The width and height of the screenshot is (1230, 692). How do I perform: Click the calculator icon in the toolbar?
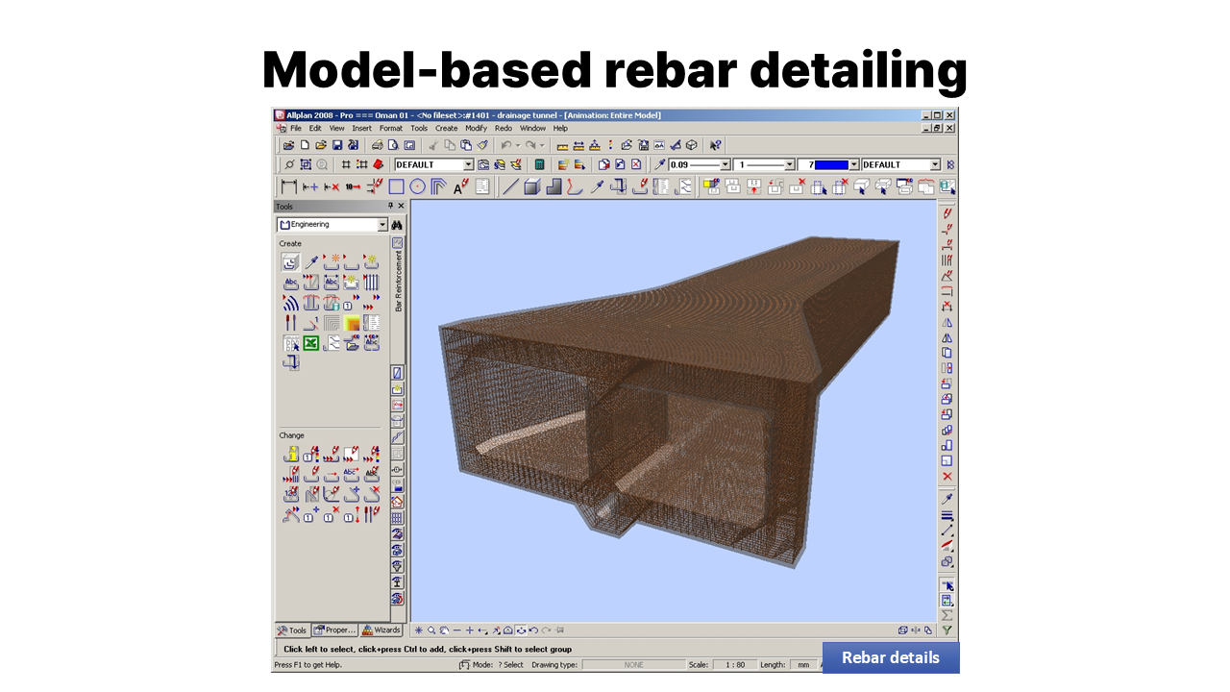coord(540,165)
